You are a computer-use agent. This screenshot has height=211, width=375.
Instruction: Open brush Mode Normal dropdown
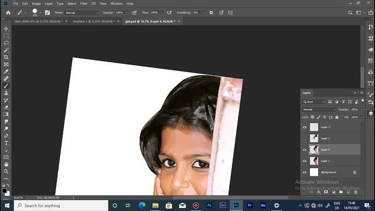(x=82, y=13)
